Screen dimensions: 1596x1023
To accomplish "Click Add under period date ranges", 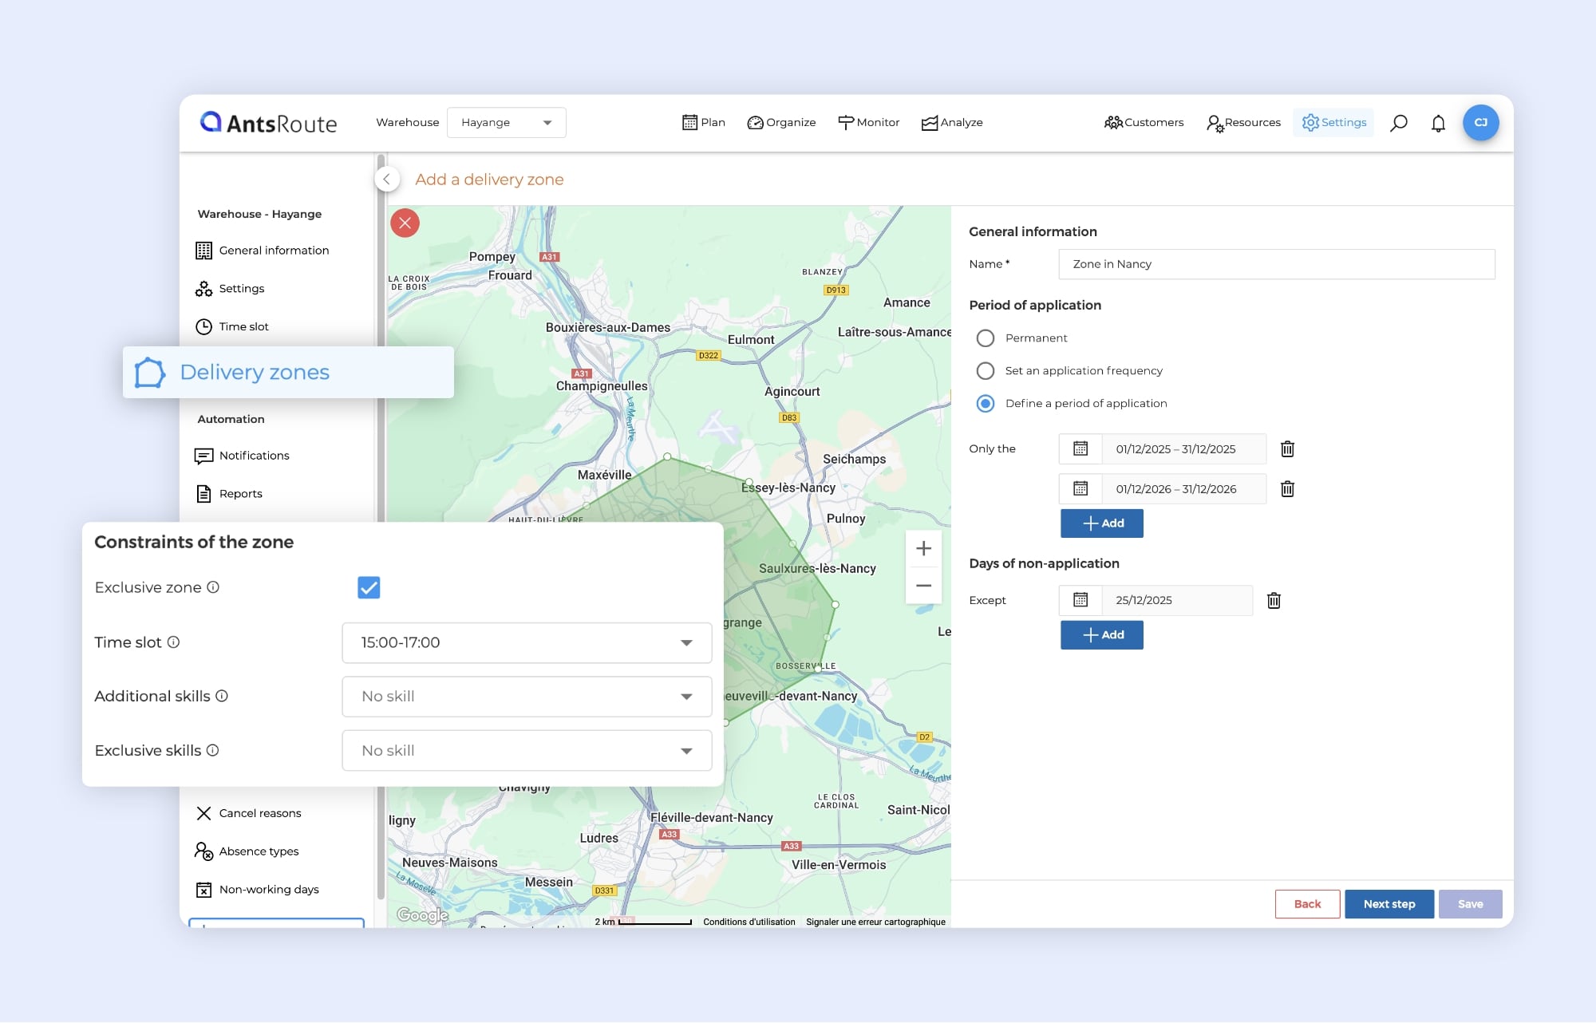I will [1102, 523].
